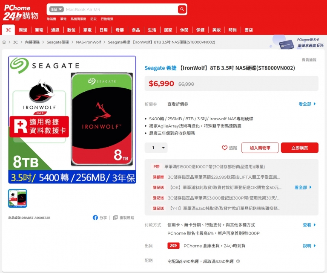Open the 家電 category tab
Screen dimensions: 327x273
87,30
